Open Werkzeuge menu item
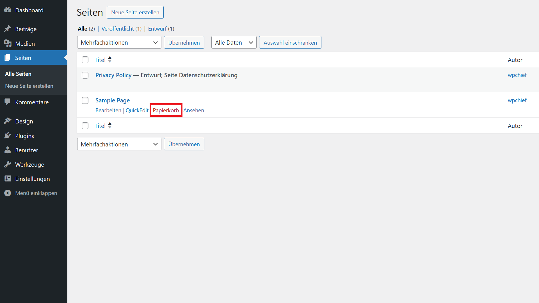The image size is (539, 303). click(x=34, y=164)
